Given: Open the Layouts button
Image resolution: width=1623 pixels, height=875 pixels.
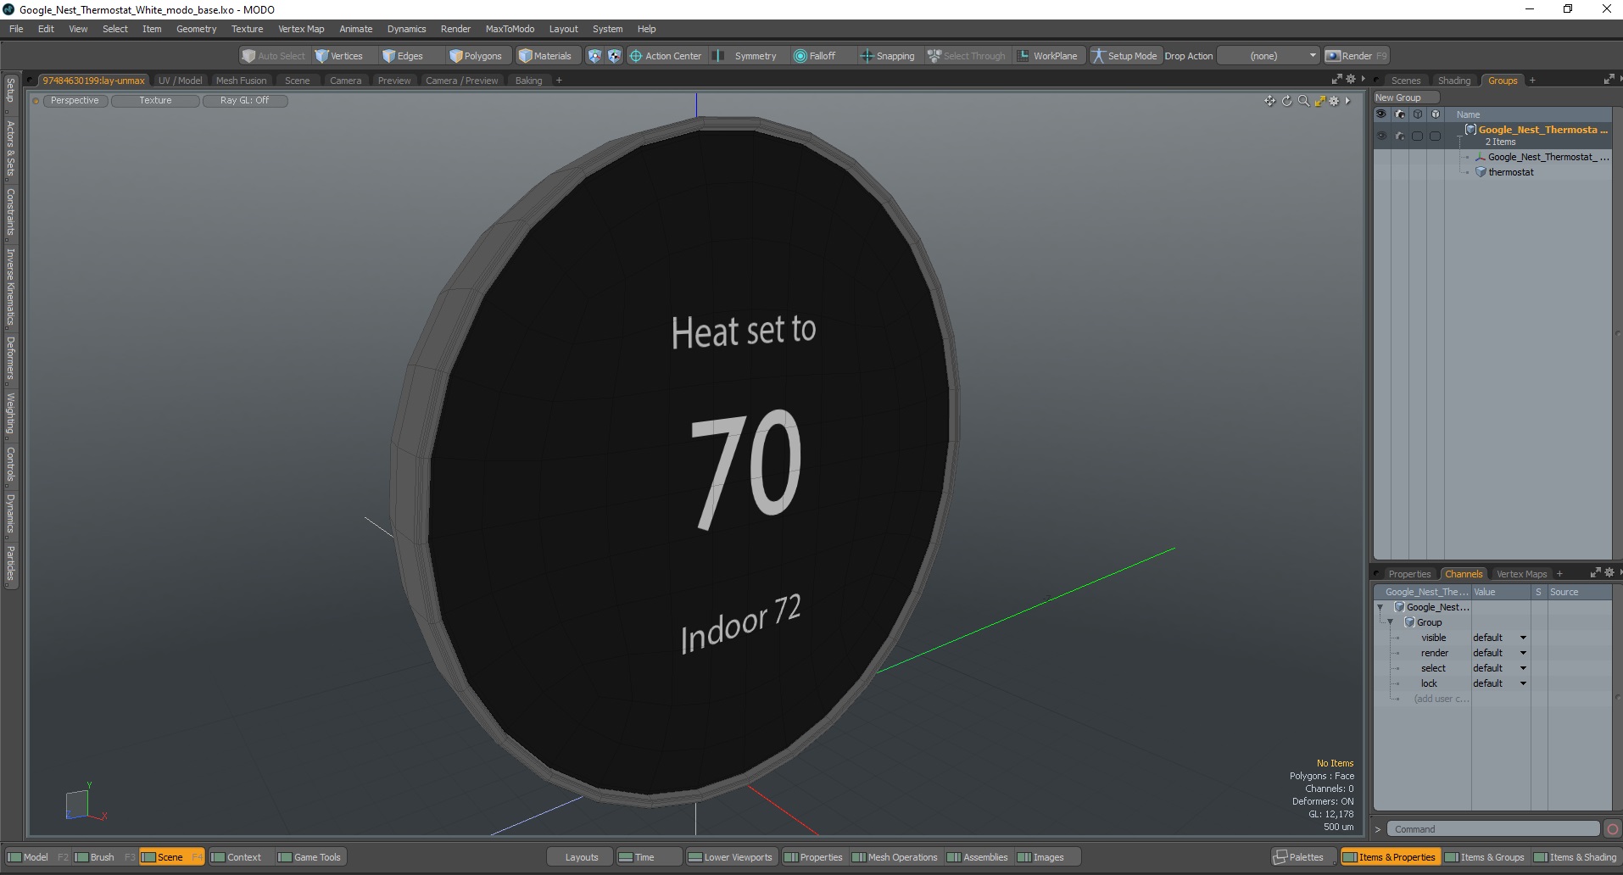Looking at the screenshot, I should click(581, 857).
